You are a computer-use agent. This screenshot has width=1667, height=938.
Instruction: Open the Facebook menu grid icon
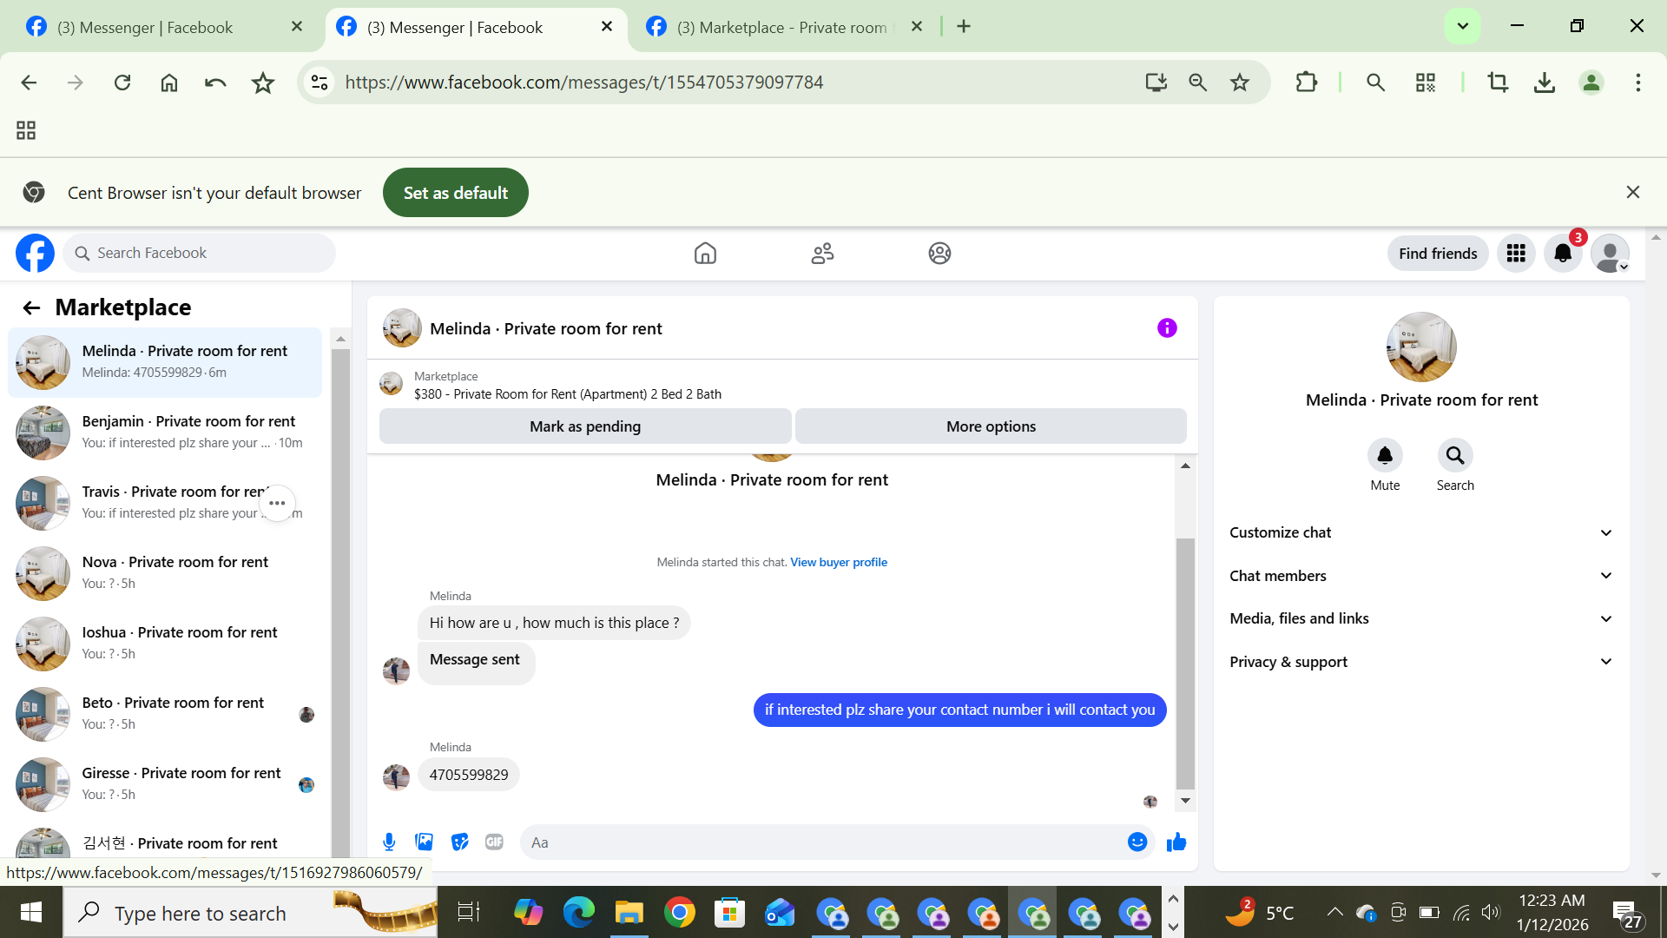1516,253
